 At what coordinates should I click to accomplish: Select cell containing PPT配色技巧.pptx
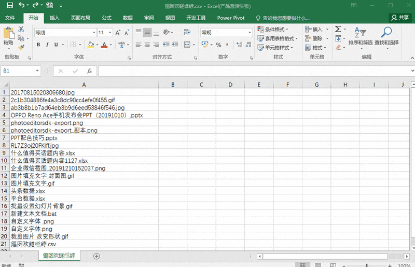coord(34,138)
